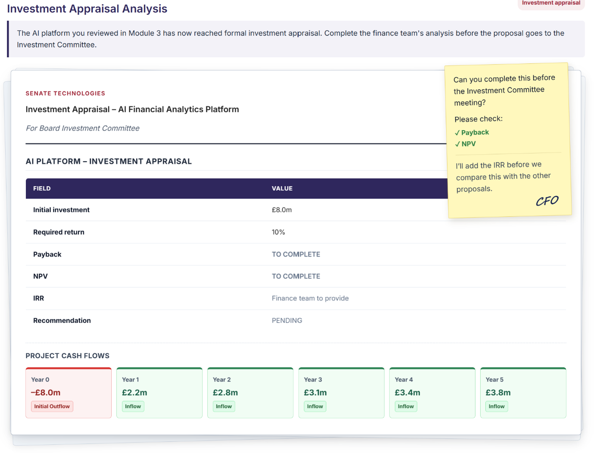The height and width of the screenshot is (453, 594).
Task: Click the Inflow badge under Year 1
Action: (133, 406)
